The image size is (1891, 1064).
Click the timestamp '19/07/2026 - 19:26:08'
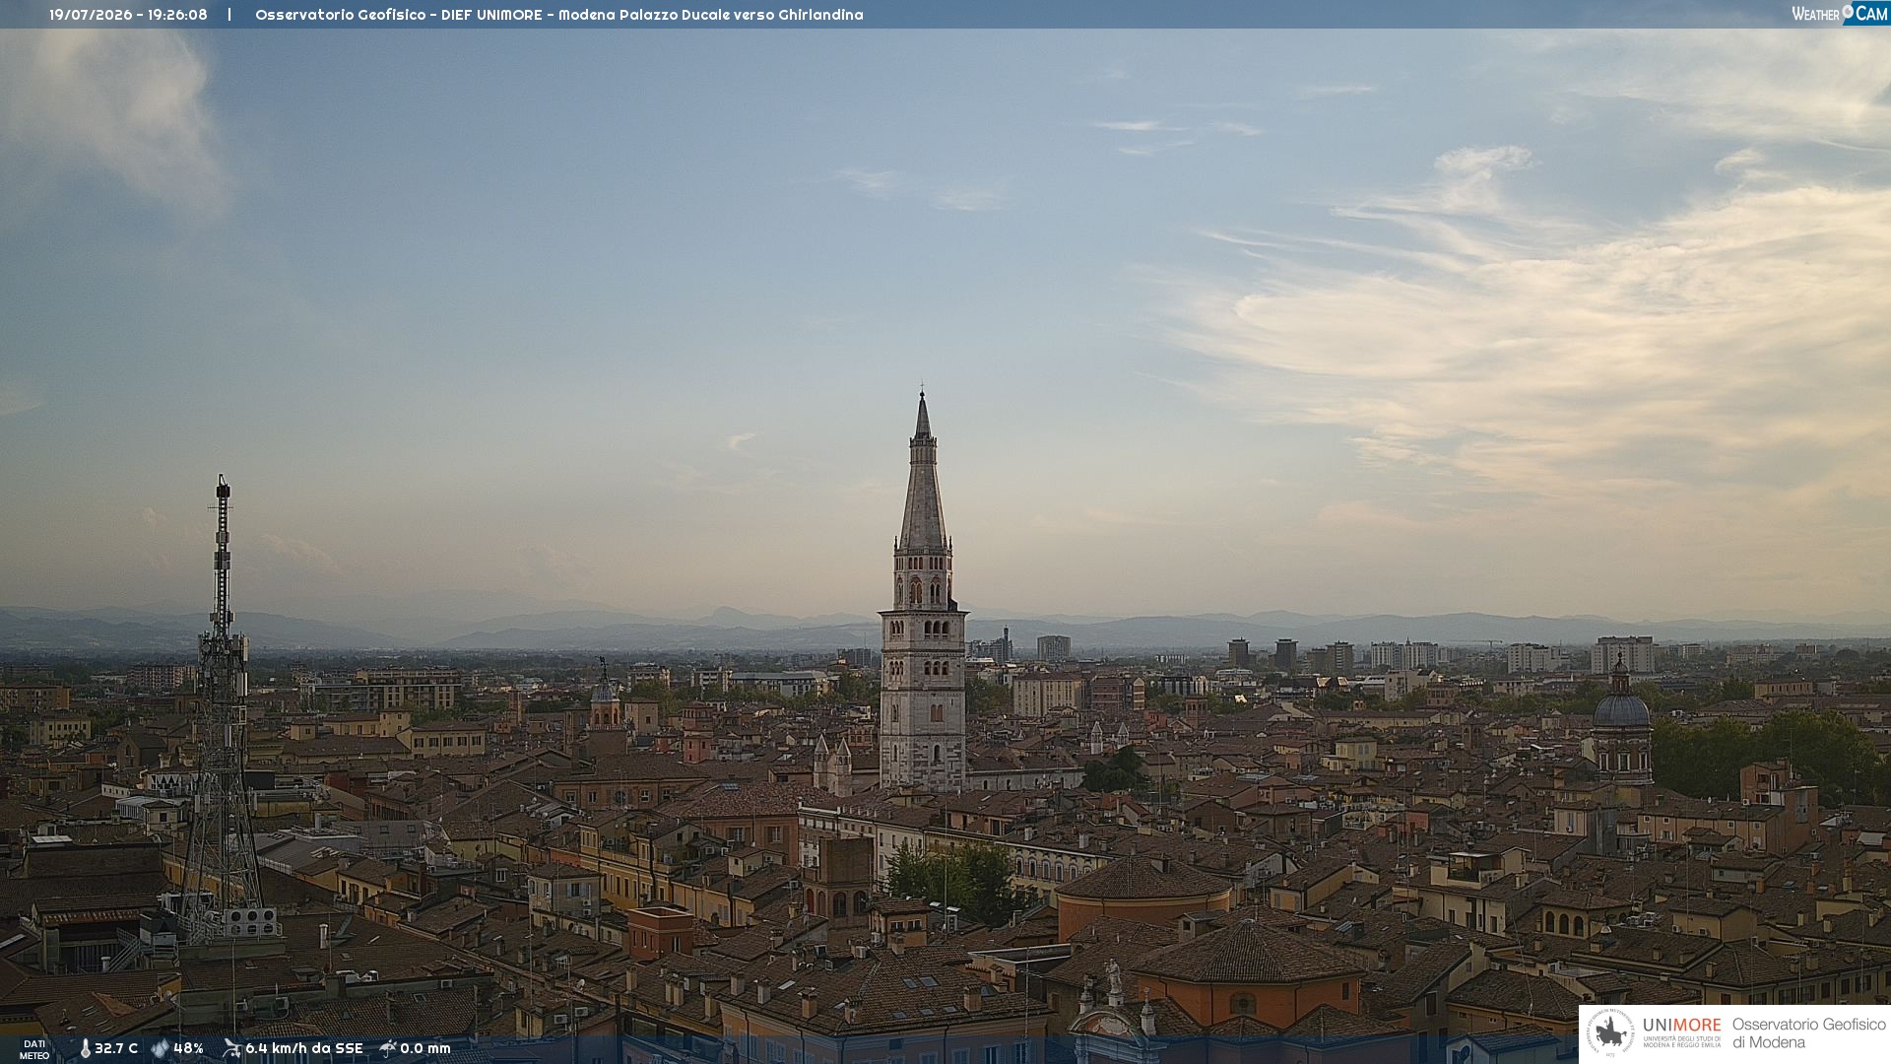[x=128, y=15]
